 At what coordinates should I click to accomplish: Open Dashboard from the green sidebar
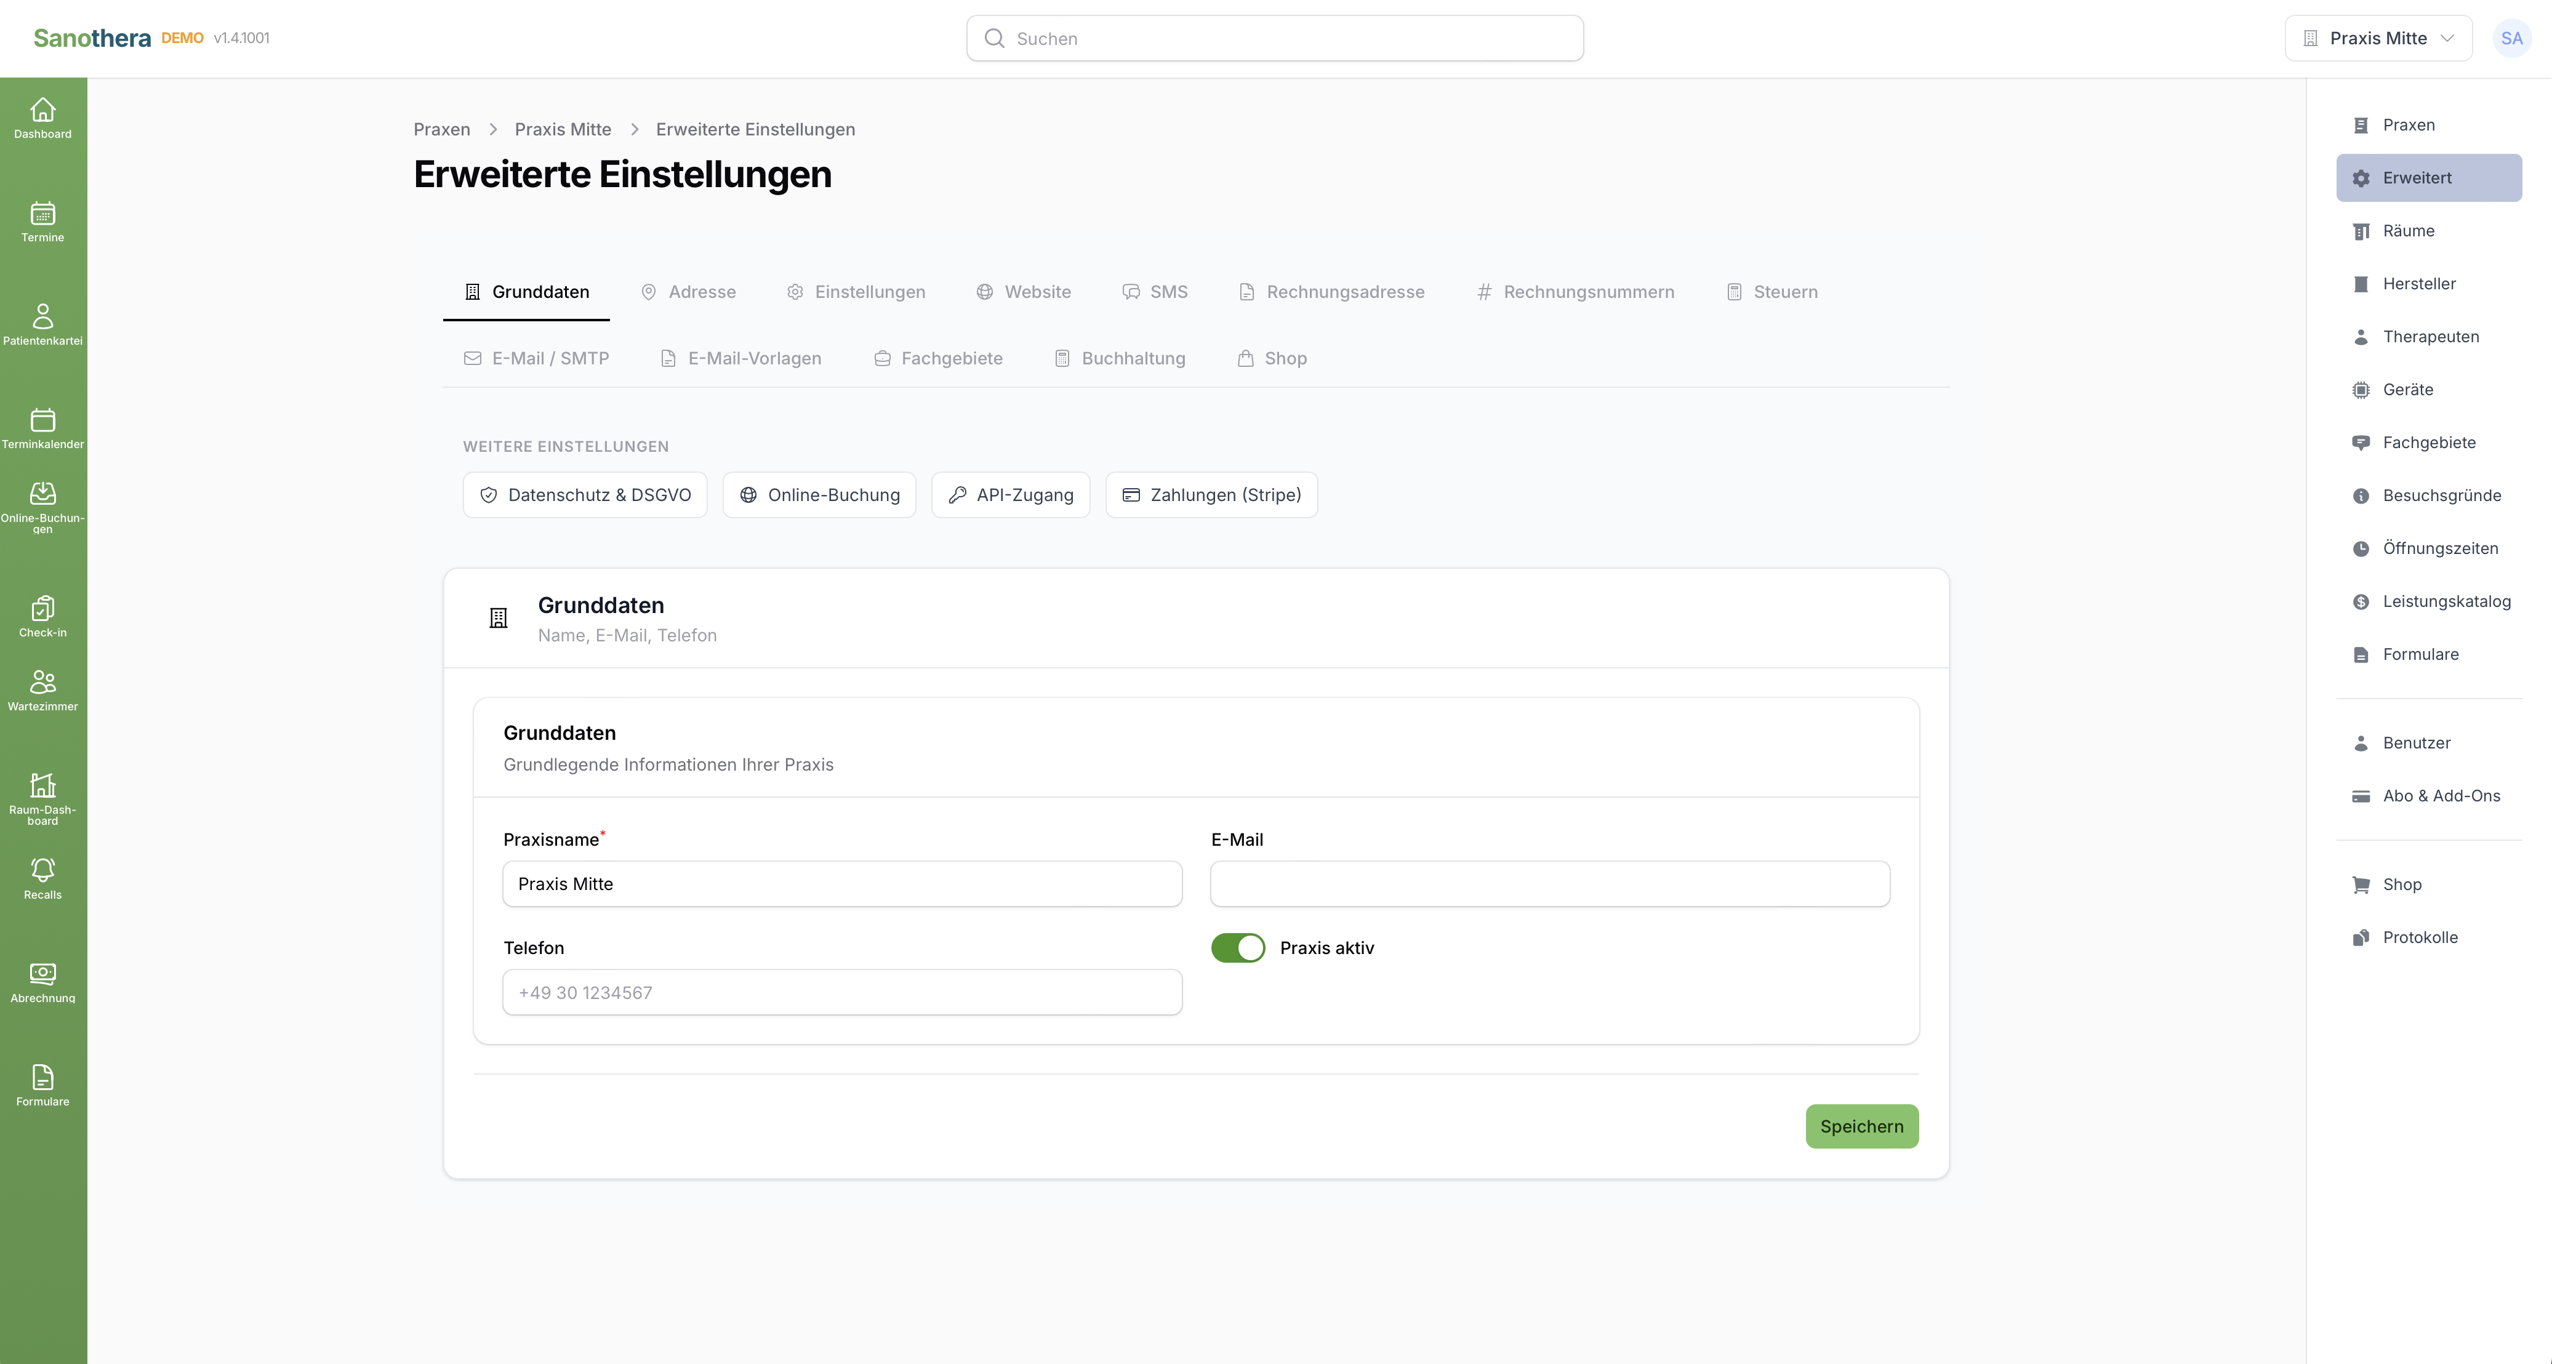tap(42, 118)
